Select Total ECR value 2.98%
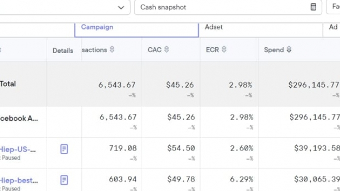Image resolution: width=340 pixels, height=191 pixels. [241, 85]
